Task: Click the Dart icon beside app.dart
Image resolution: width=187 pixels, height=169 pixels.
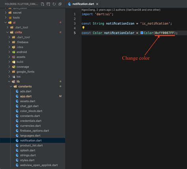Action: (17, 96)
